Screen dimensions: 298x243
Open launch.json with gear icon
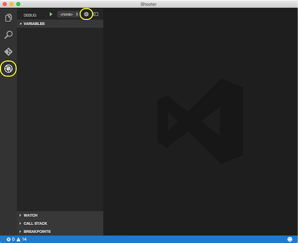coord(86,14)
